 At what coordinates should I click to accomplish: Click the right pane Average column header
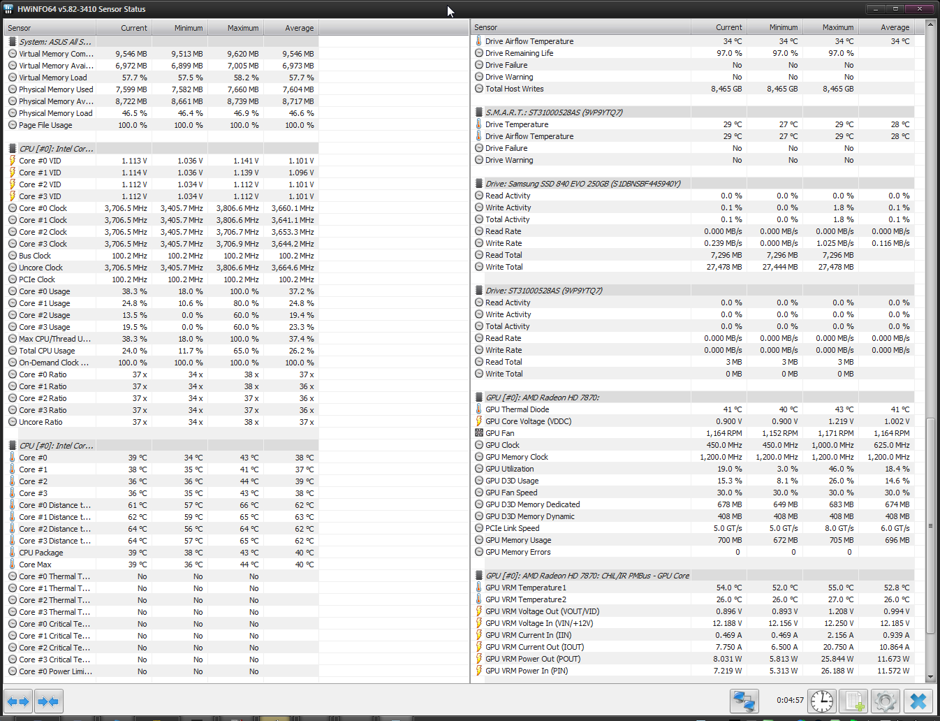pos(886,27)
